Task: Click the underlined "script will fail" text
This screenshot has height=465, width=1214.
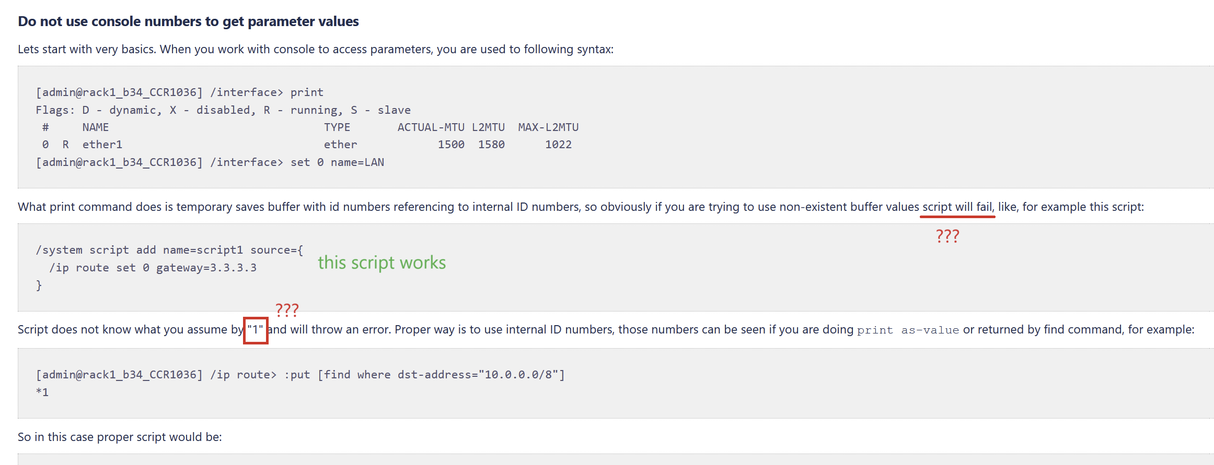Action: [x=957, y=207]
